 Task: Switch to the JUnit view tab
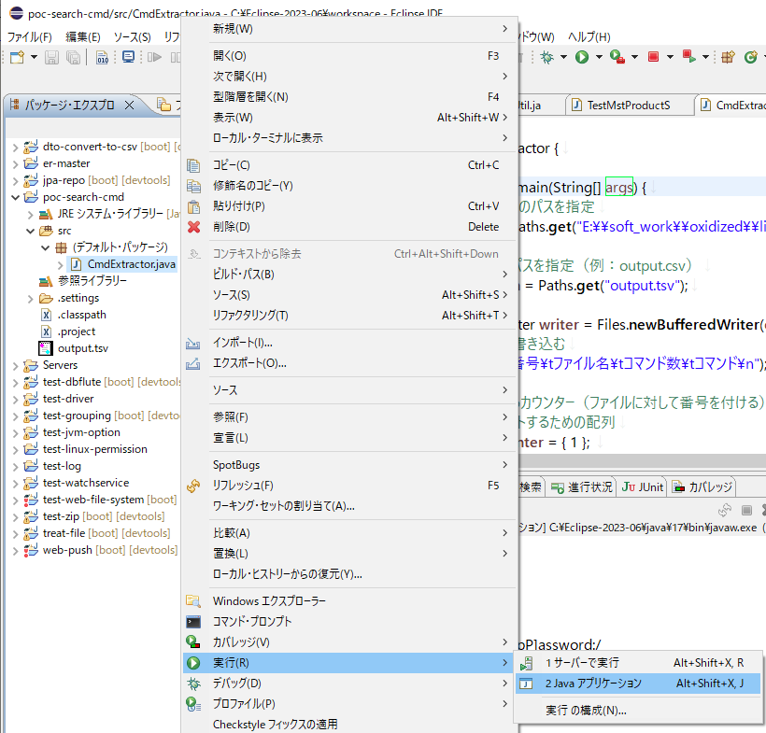(x=643, y=486)
